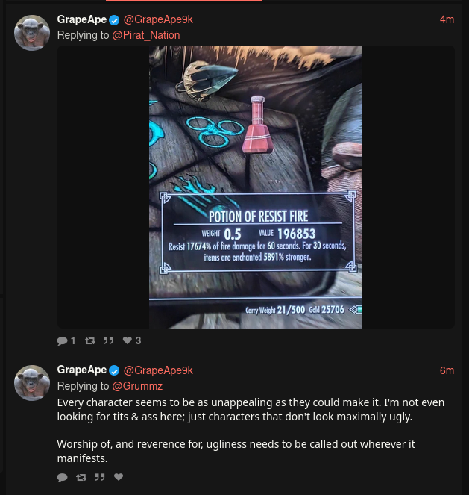Image resolution: width=469 pixels, height=495 pixels.
Task: Click reply icon on the potion image post
Action: [x=62, y=340]
